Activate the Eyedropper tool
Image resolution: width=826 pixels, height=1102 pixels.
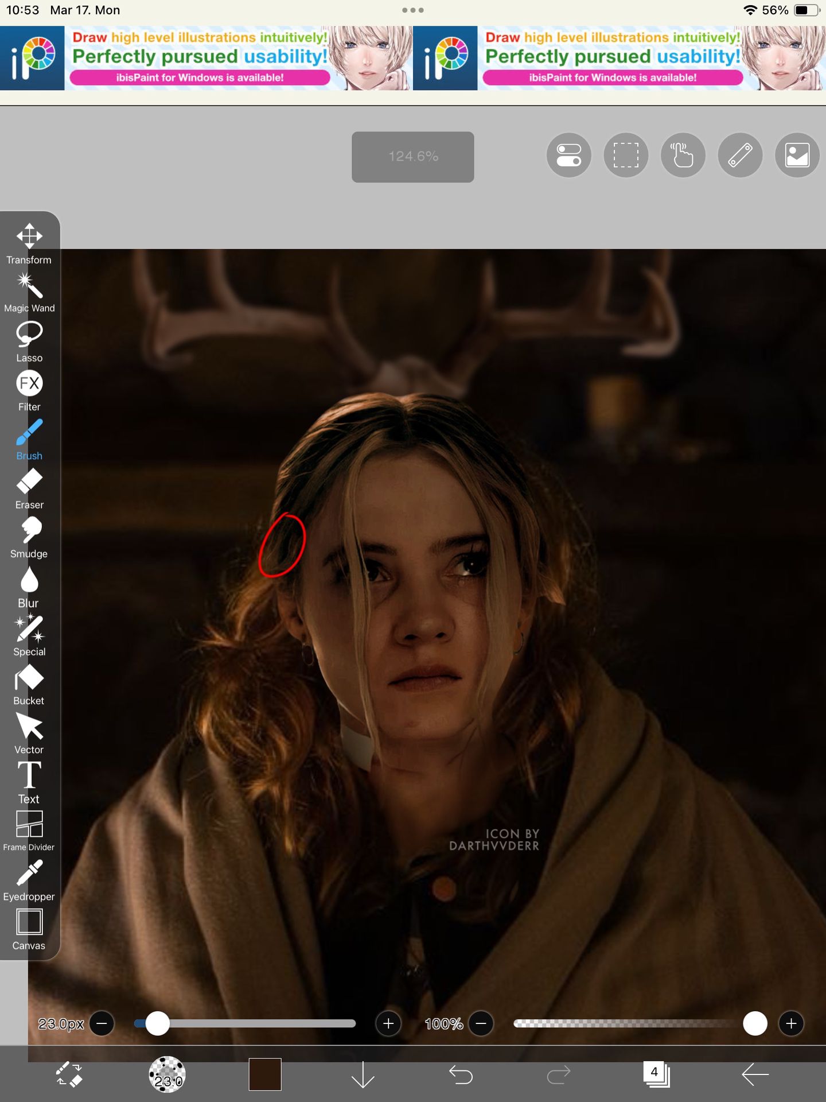[29, 881]
